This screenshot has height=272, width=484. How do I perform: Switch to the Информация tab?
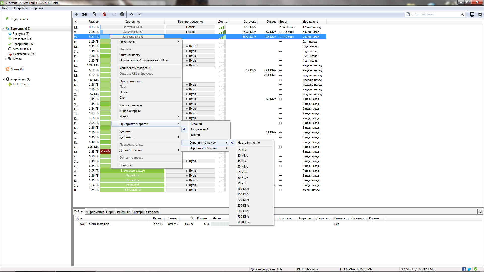tap(95, 212)
